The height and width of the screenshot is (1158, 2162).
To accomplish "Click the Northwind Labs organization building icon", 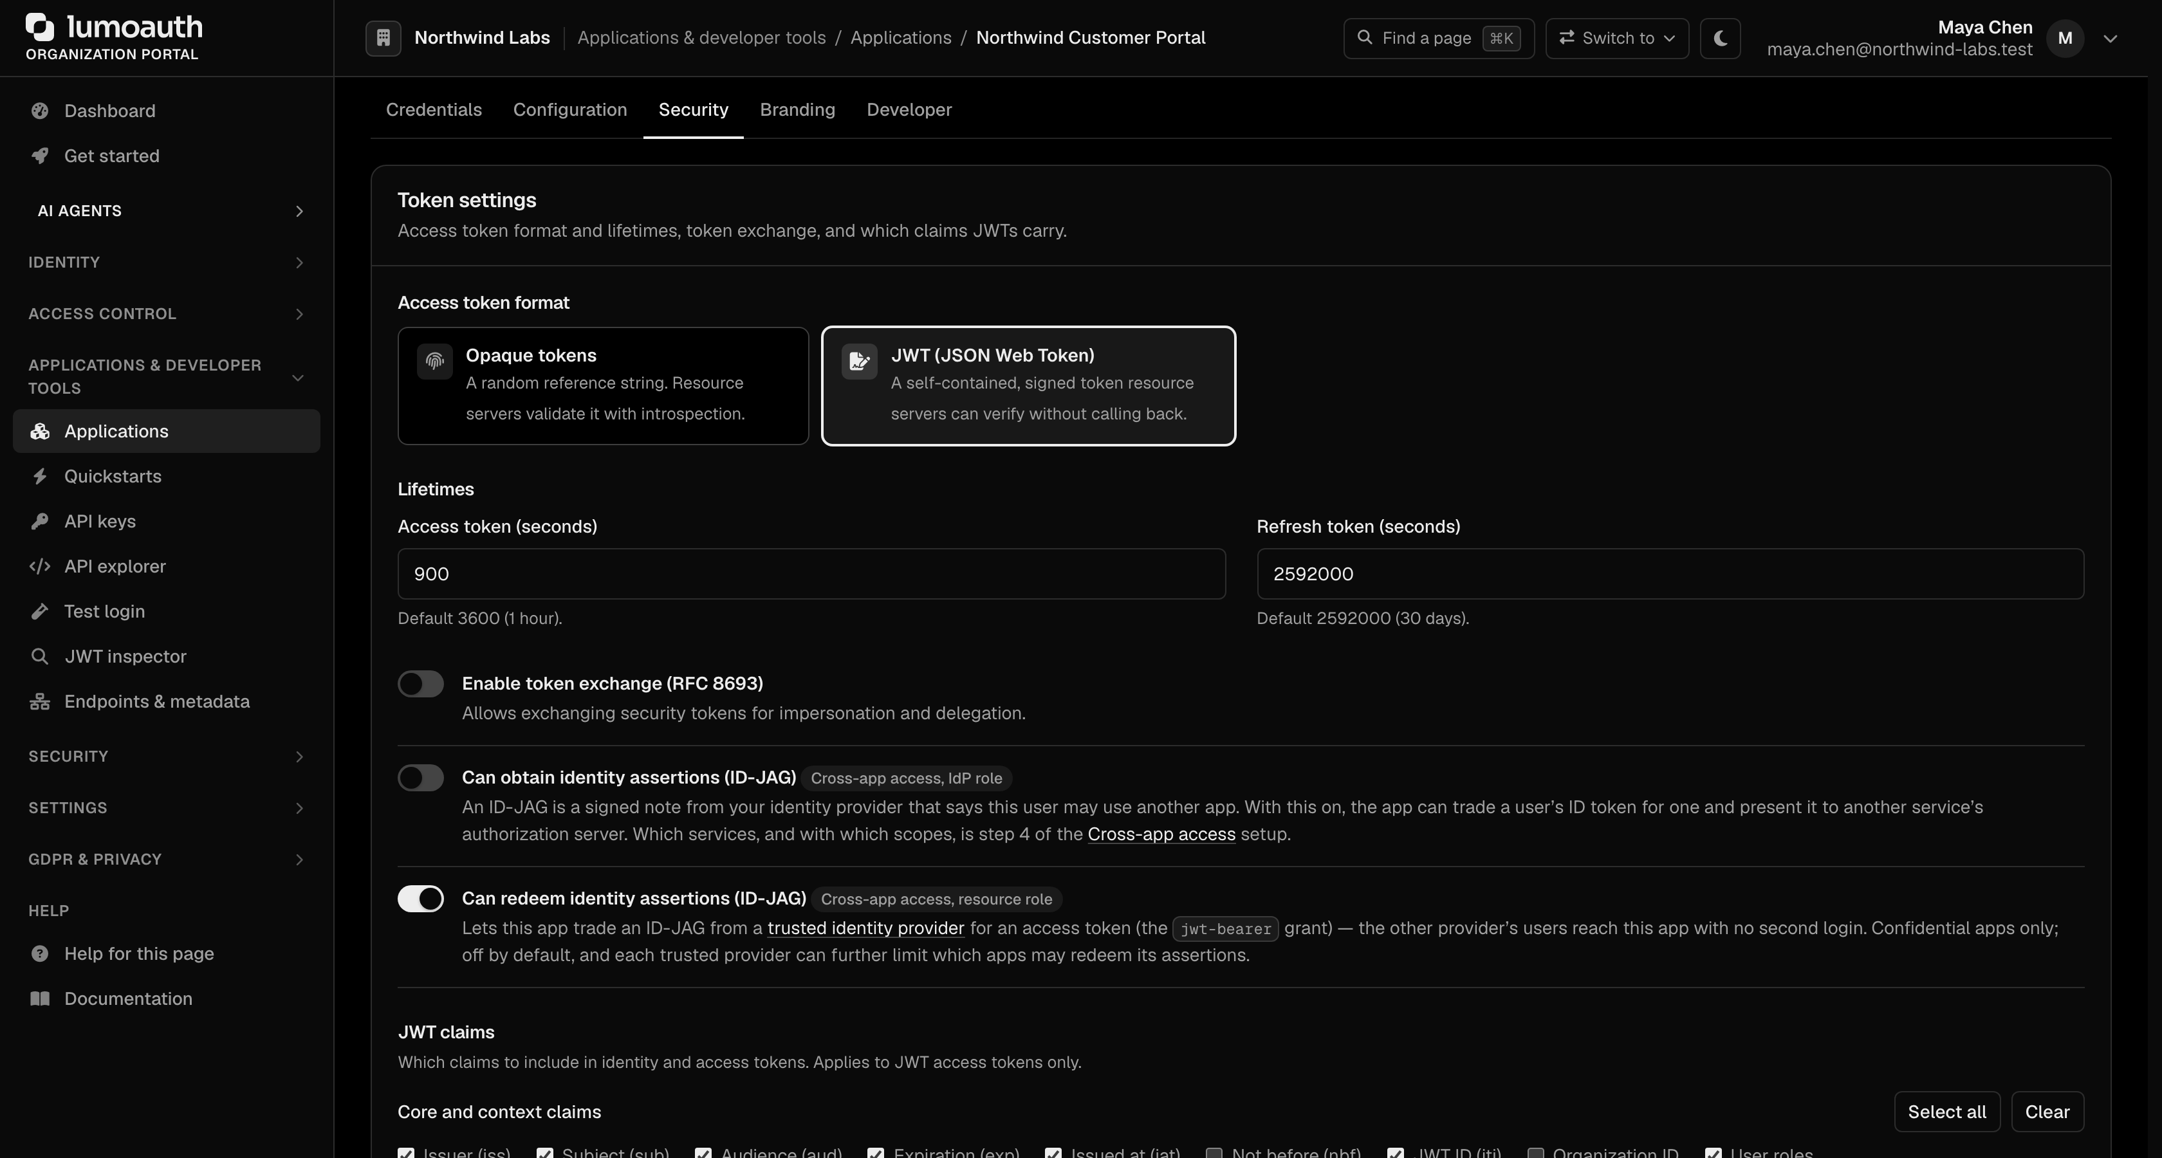I will coord(383,39).
